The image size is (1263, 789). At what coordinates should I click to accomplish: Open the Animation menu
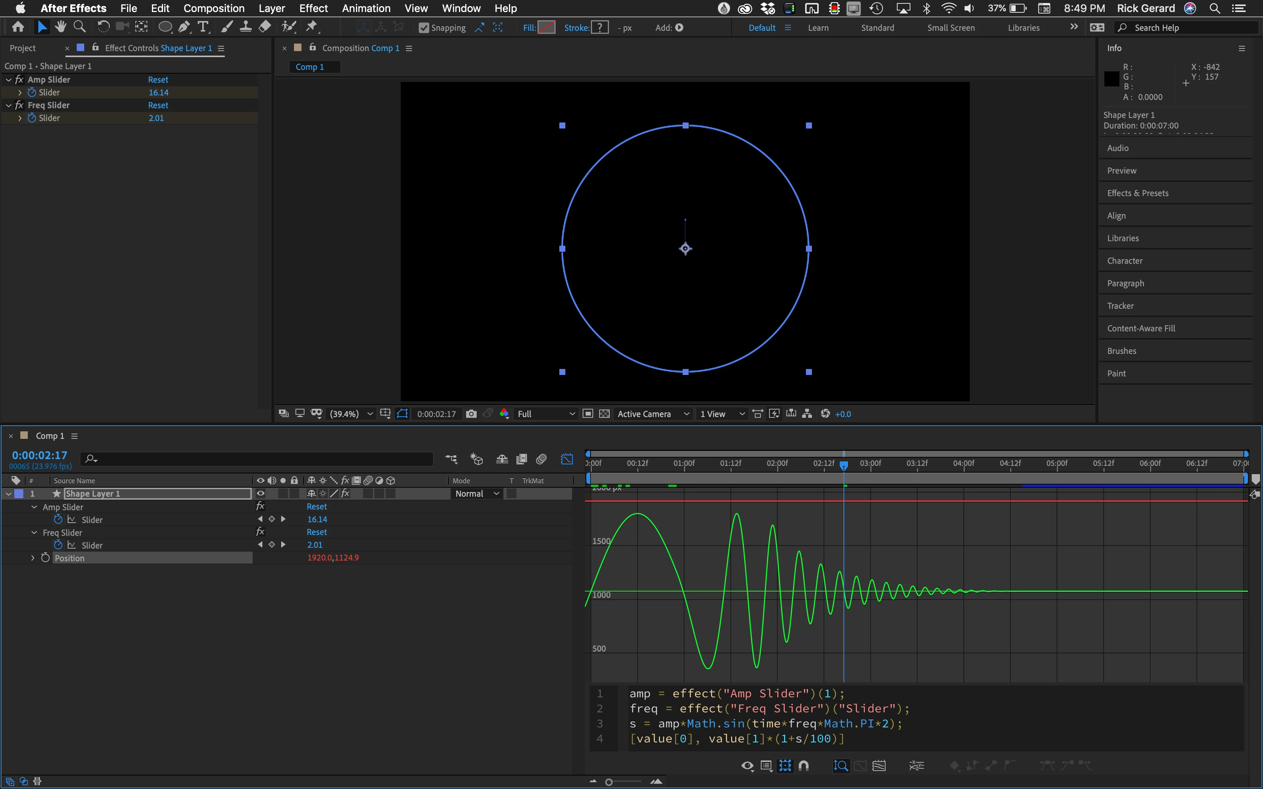coord(366,8)
